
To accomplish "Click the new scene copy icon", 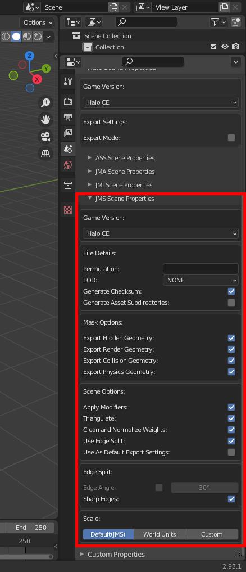I will click(113, 7).
